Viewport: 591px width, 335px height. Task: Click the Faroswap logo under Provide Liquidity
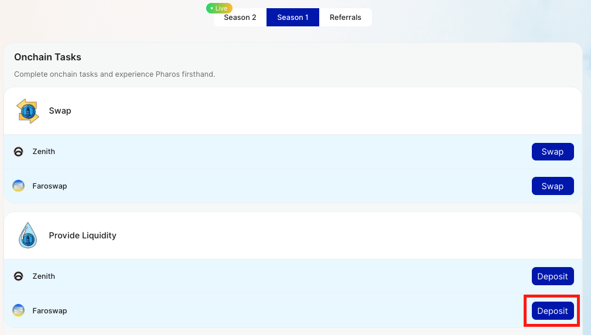[19, 310]
